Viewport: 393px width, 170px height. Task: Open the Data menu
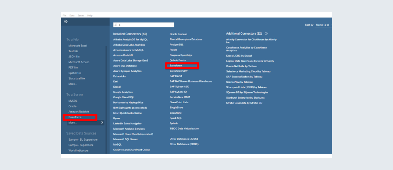(x=72, y=15)
